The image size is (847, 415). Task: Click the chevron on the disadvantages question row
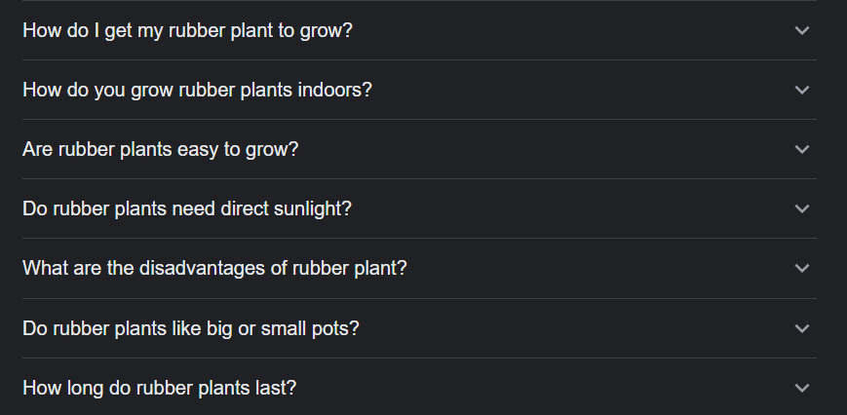click(x=802, y=268)
